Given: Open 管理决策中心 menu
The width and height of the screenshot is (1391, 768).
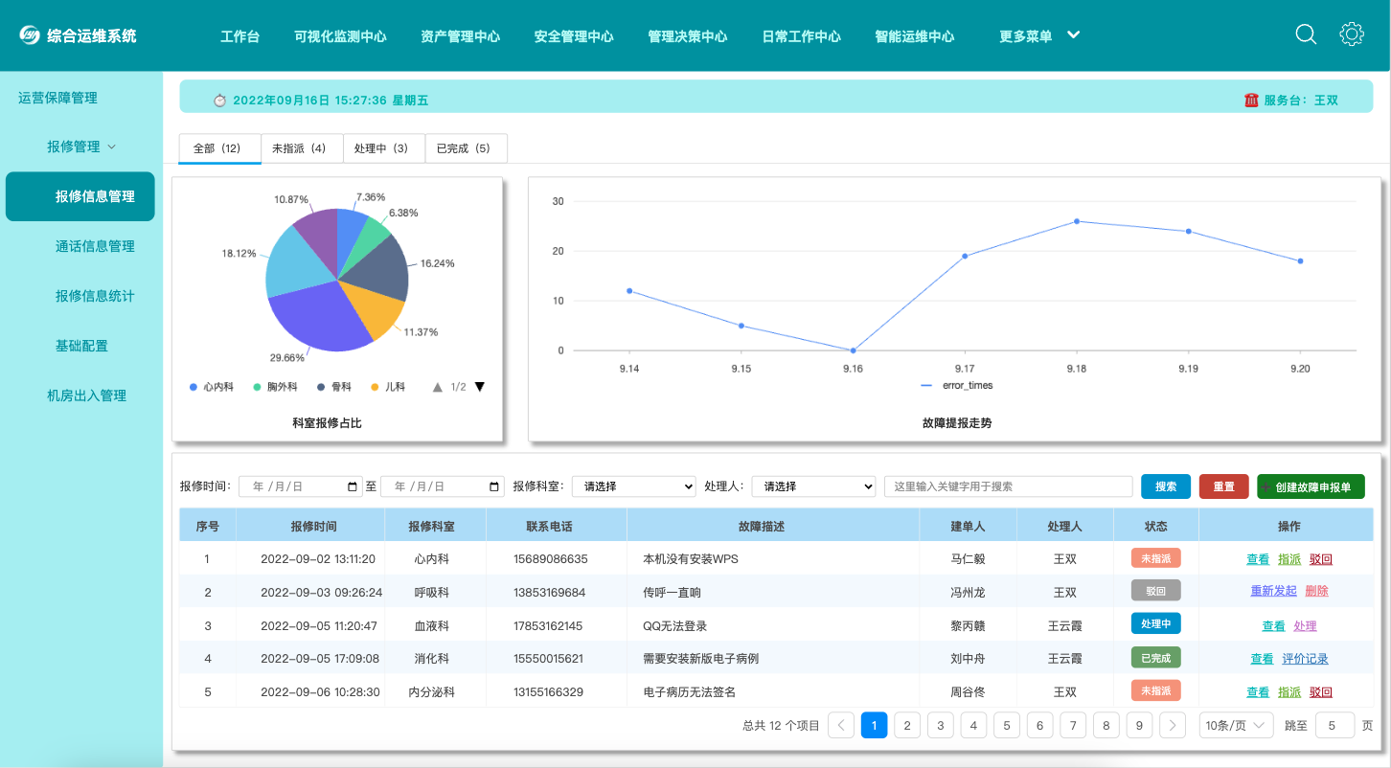Looking at the screenshot, I should pos(688,36).
